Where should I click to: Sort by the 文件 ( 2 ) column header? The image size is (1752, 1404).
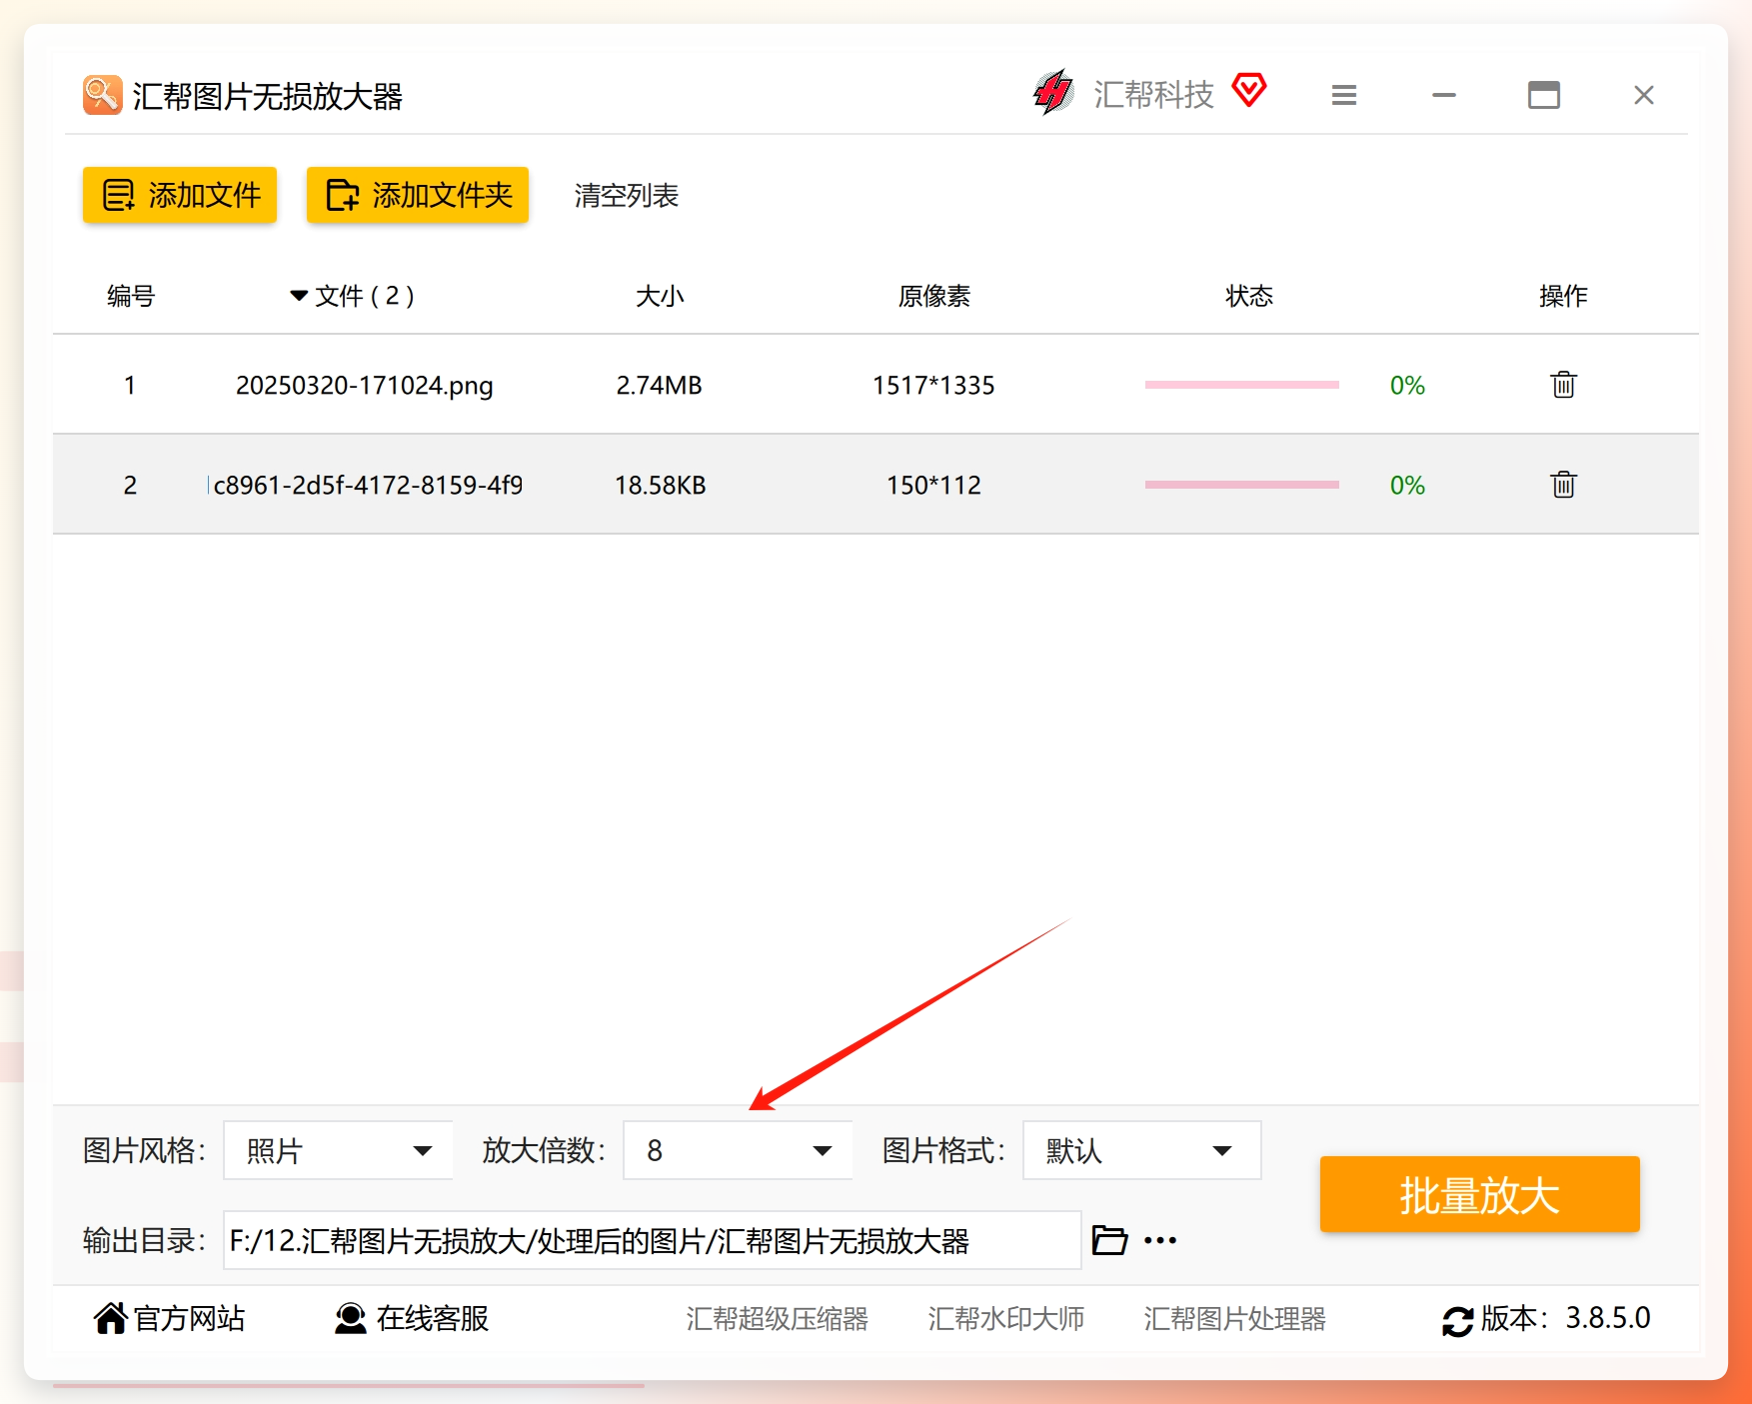click(x=352, y=296)
